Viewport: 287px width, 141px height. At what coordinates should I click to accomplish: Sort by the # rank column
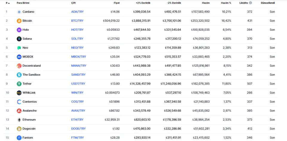(x=7, y=3)
